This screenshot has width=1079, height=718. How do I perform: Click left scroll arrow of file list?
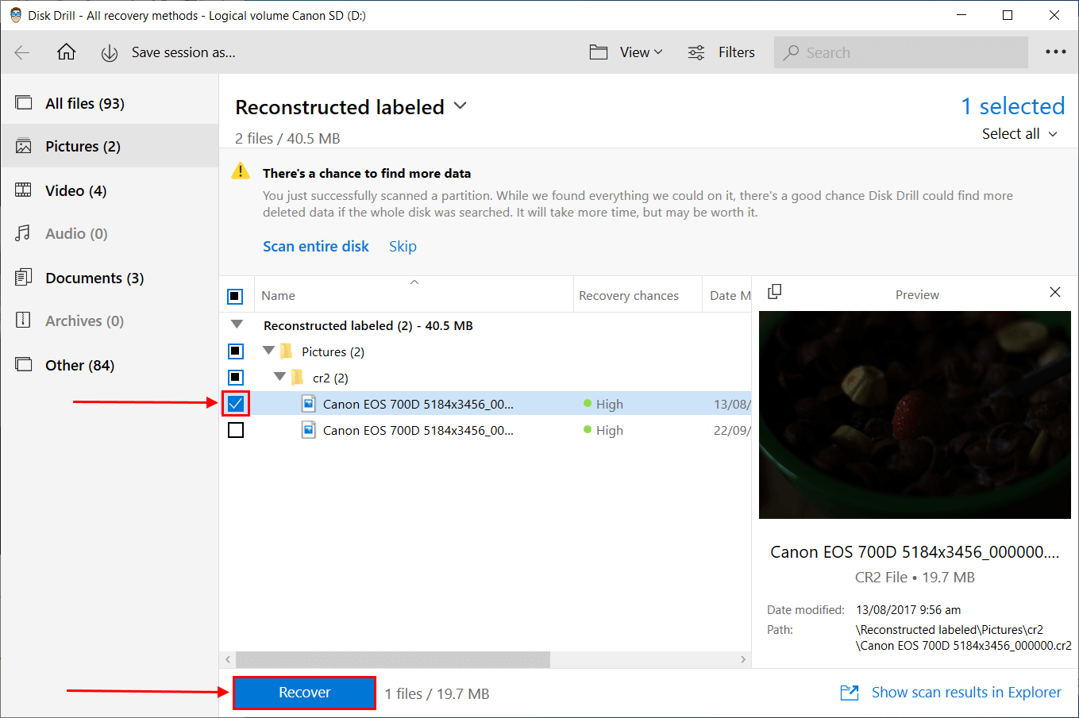tap(228, 659)
